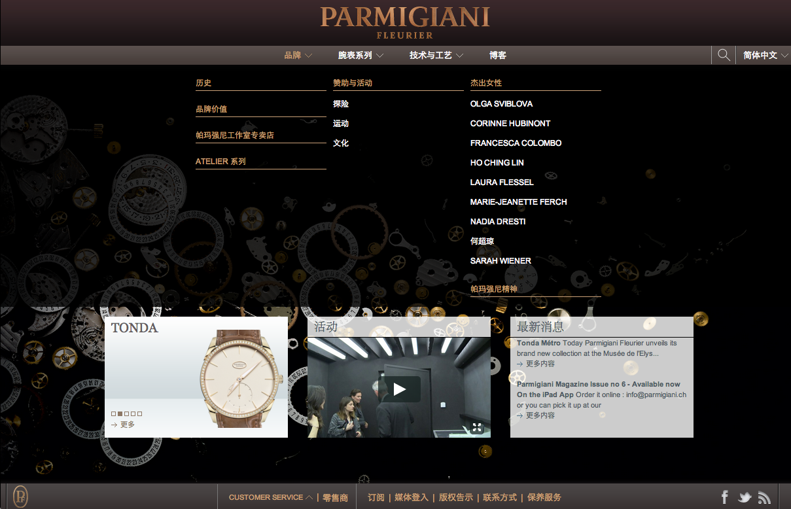
Task: Click the 最新消息 panel heading
Action: (x=540, y=326)
